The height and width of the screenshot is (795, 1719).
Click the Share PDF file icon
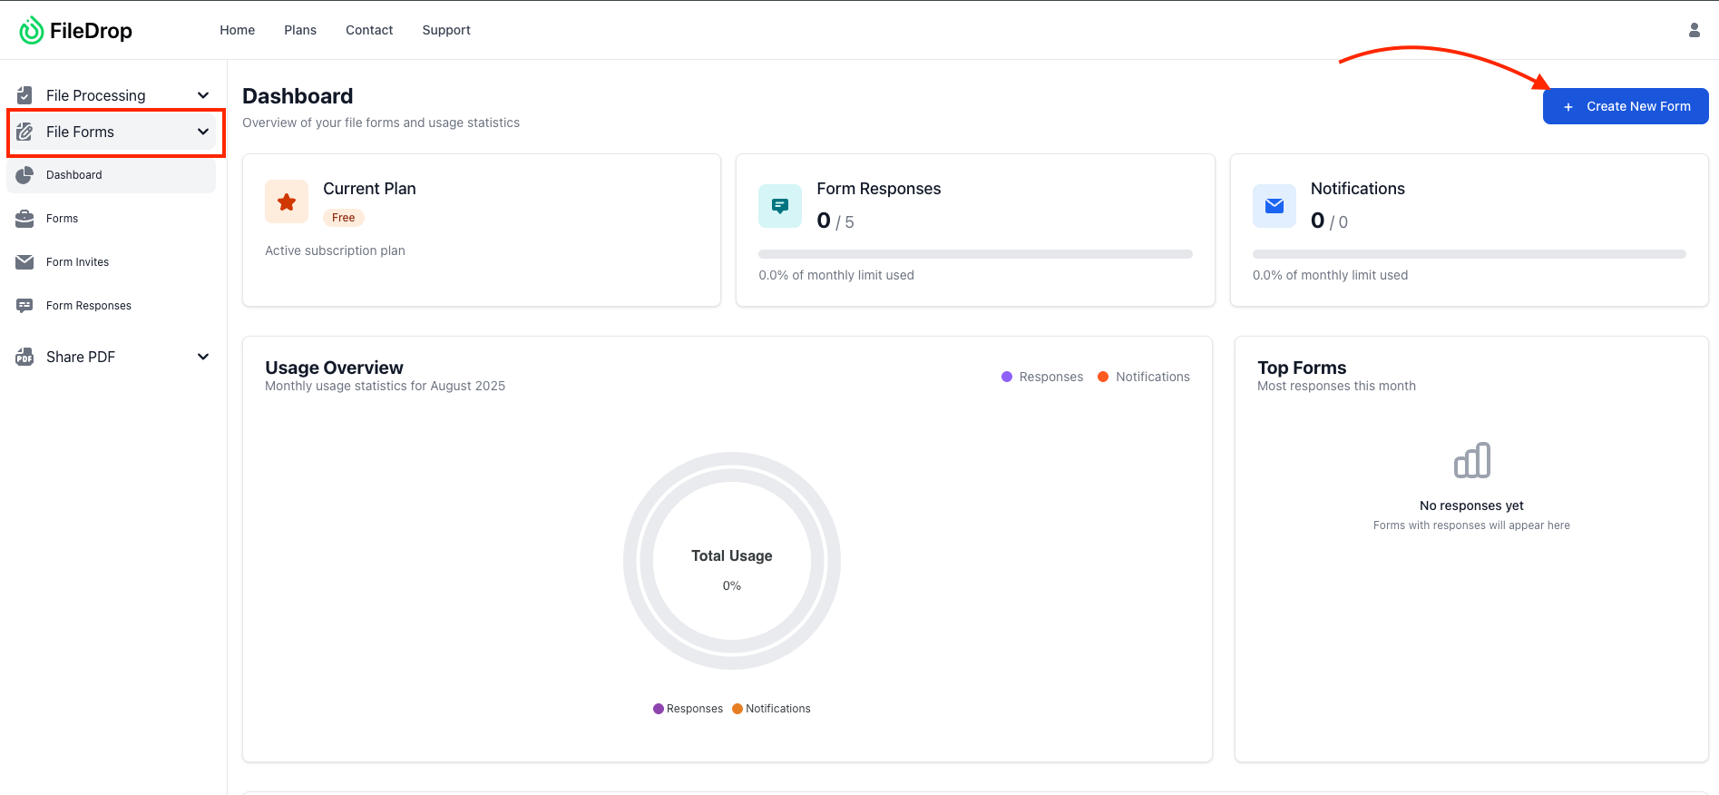(x=24, y=357)
